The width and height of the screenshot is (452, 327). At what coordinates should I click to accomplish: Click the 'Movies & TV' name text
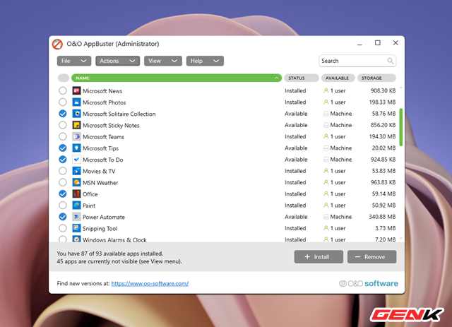(99, 172)
